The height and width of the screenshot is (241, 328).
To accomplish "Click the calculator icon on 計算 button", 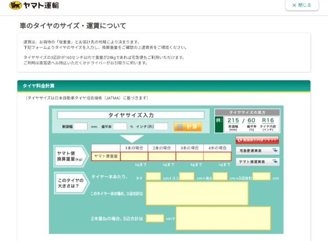I will click(180, 127).
